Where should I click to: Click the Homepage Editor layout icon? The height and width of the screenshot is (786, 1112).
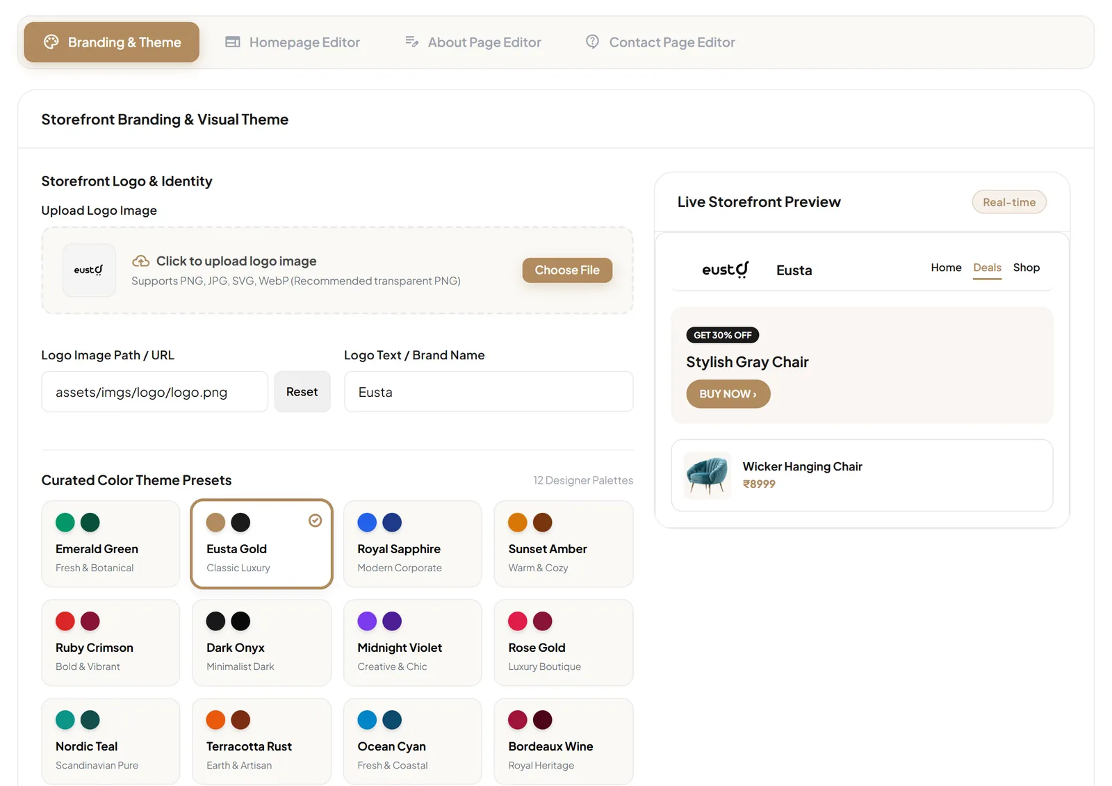coord(233,42)
